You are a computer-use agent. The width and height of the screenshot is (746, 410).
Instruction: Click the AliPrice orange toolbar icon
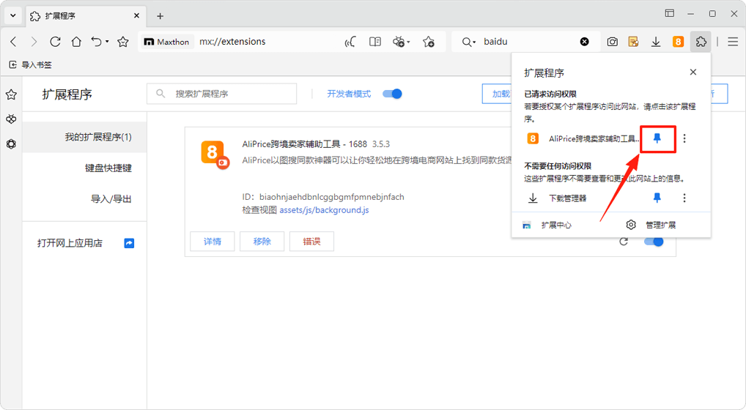678,42
